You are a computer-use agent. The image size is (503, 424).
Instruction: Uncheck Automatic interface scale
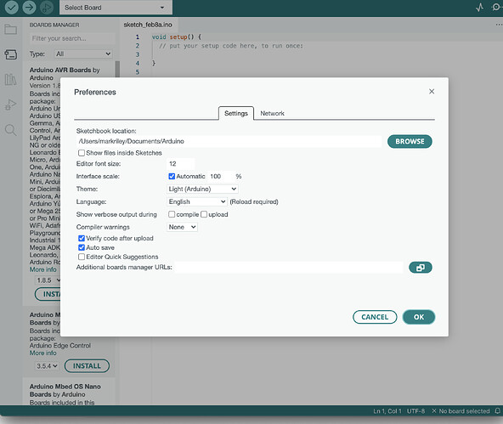[x=172, y=176]
